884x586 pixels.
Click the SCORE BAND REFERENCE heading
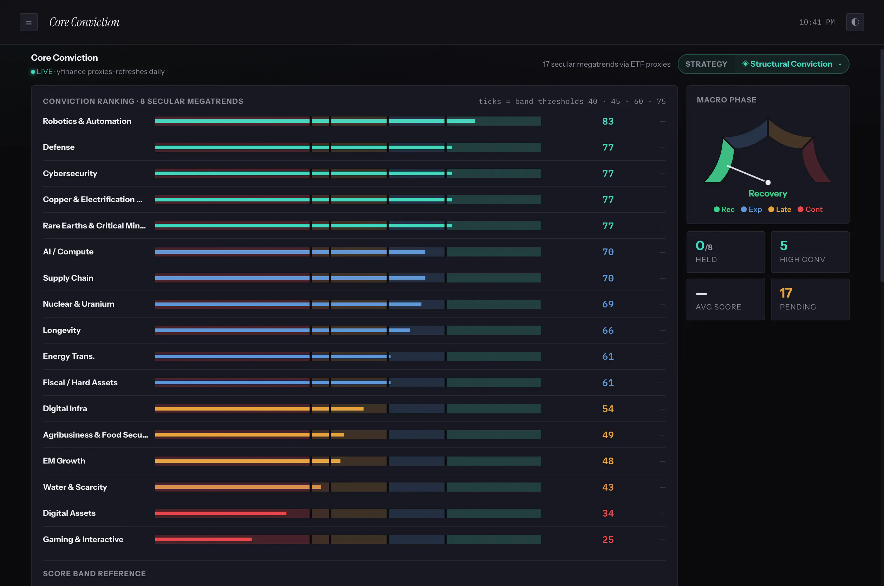pos(94,573)
